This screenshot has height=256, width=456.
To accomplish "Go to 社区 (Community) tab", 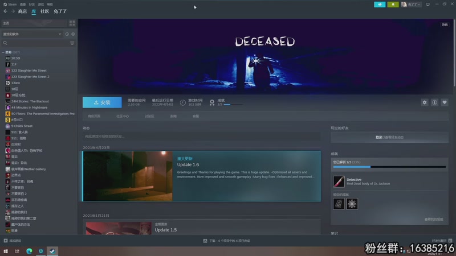I will pyautogui.click(x=44, y=11).
